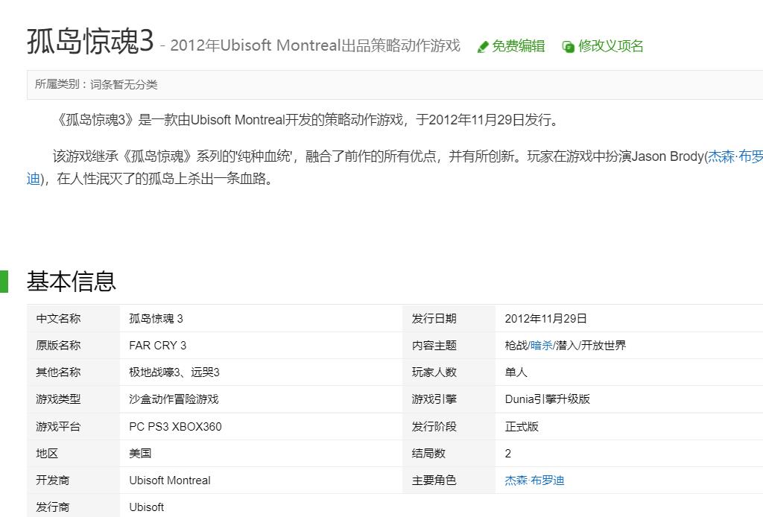This screenshot has width=763, height=517.
Task: Click the value Dunia引擎升级版
Action: [548, 399]
